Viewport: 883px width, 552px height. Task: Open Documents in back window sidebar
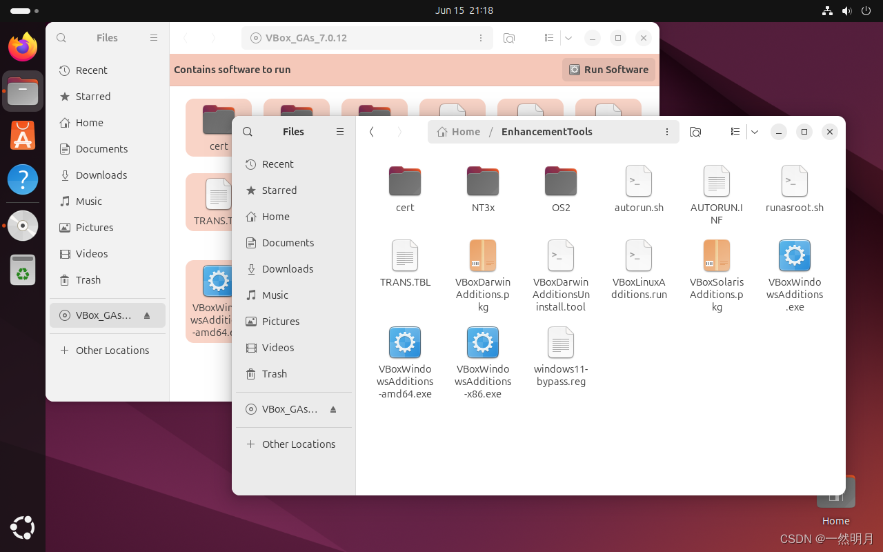pos(108,149)
